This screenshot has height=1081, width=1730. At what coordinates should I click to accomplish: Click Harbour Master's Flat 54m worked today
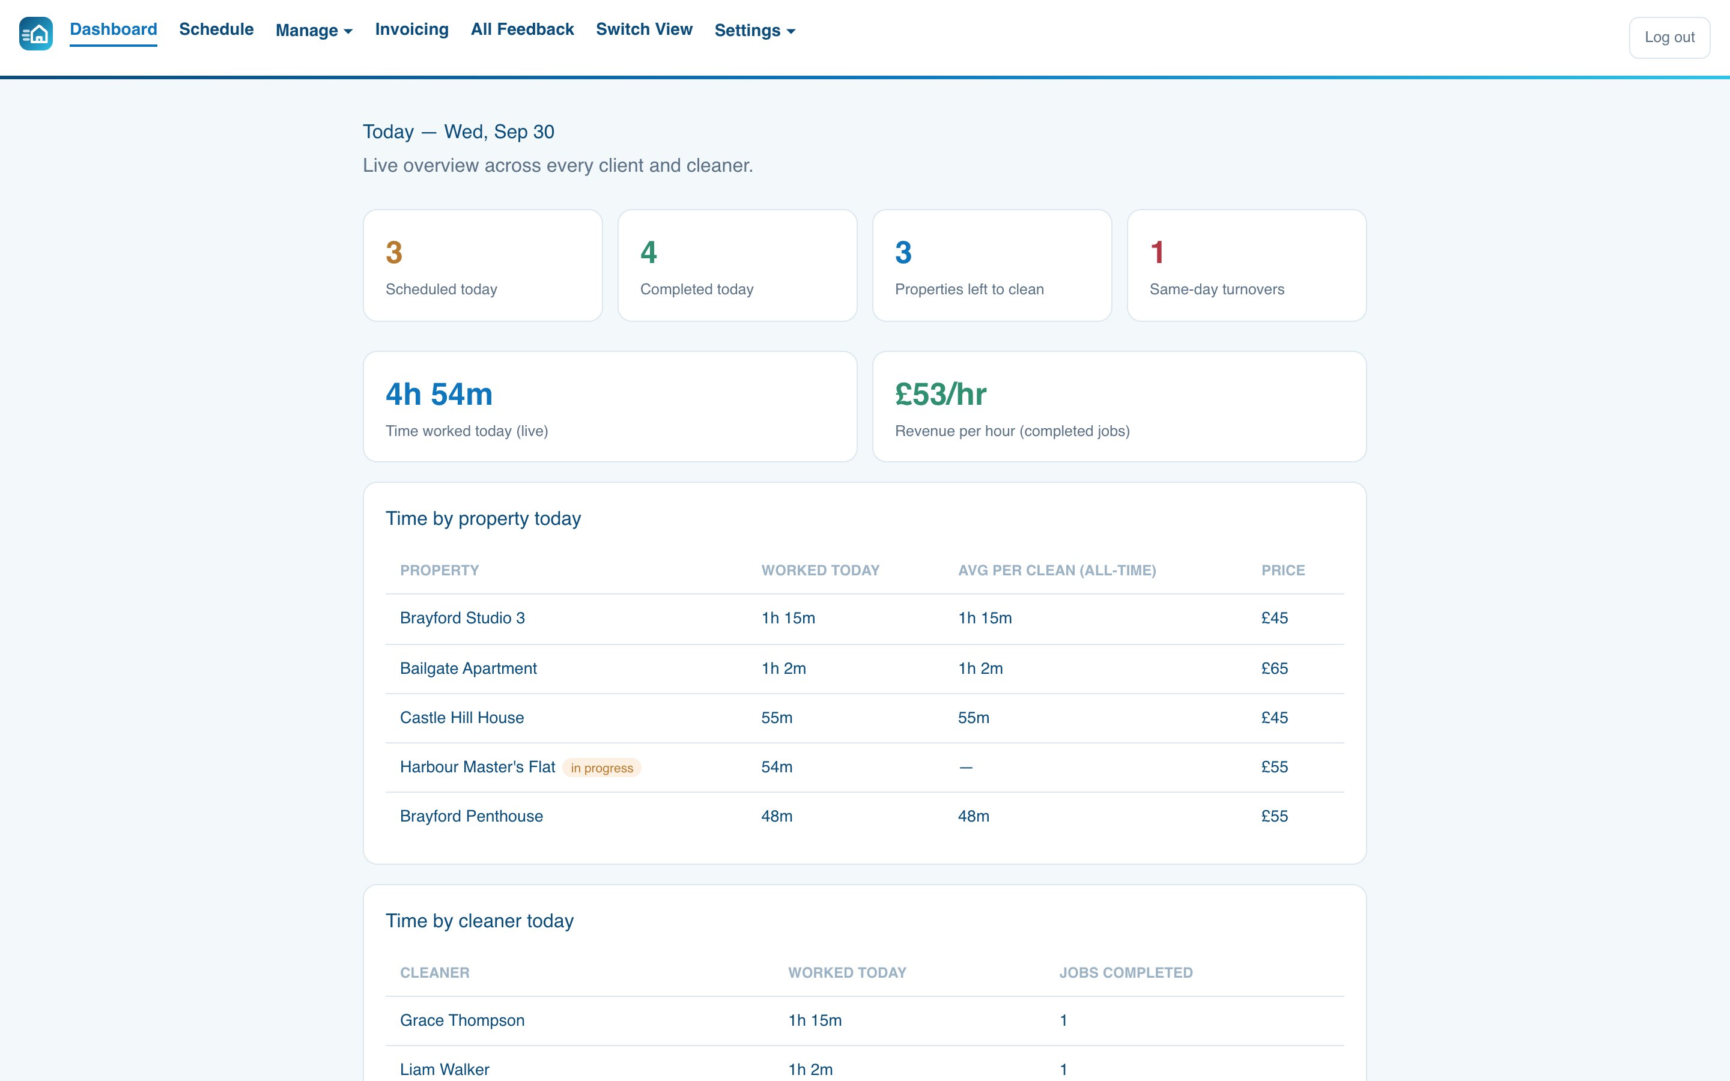tap(776, 767)
